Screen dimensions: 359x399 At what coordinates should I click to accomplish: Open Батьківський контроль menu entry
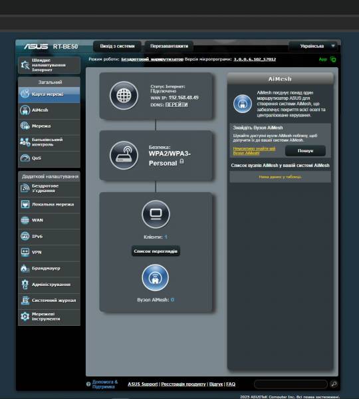(49, 142)
